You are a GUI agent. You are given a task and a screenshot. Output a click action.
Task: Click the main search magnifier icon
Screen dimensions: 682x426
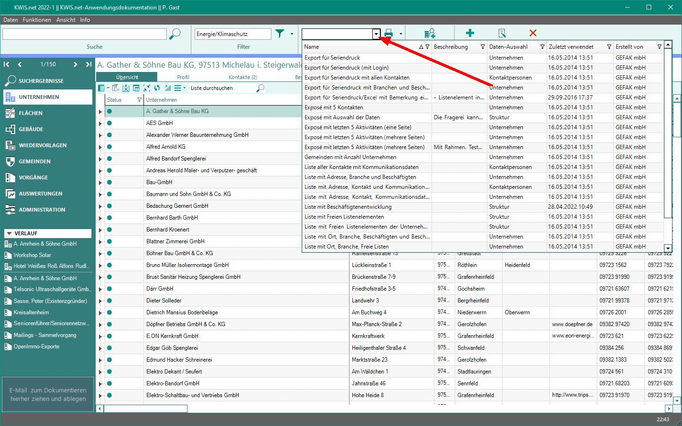[x=175, y=34]
